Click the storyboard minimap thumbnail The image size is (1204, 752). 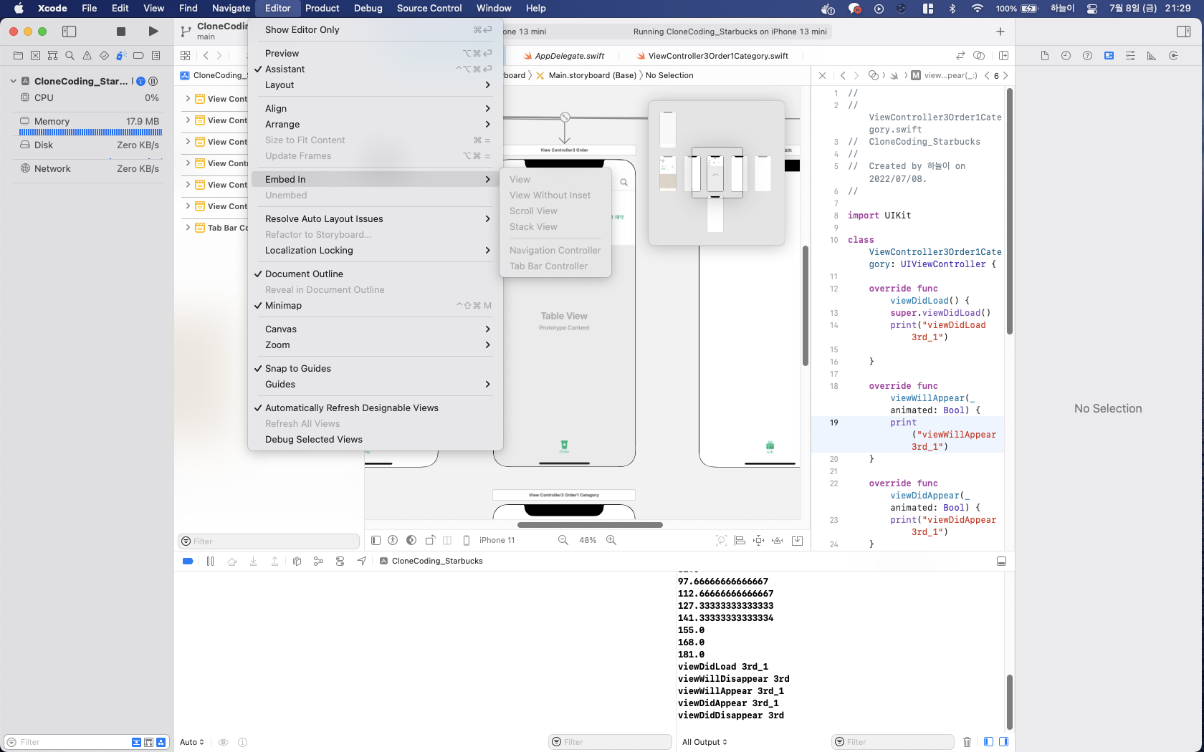[x=716, y=173]
